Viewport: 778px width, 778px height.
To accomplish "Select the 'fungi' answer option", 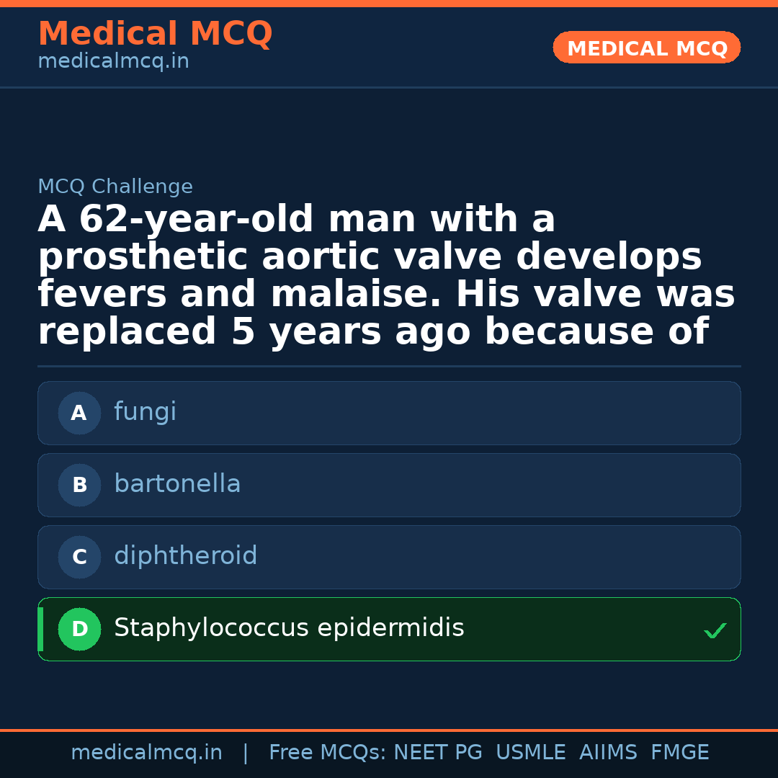I will (389, 413).
